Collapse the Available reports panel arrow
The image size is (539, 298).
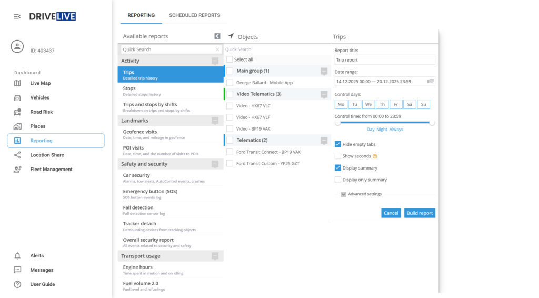point(217,36)
